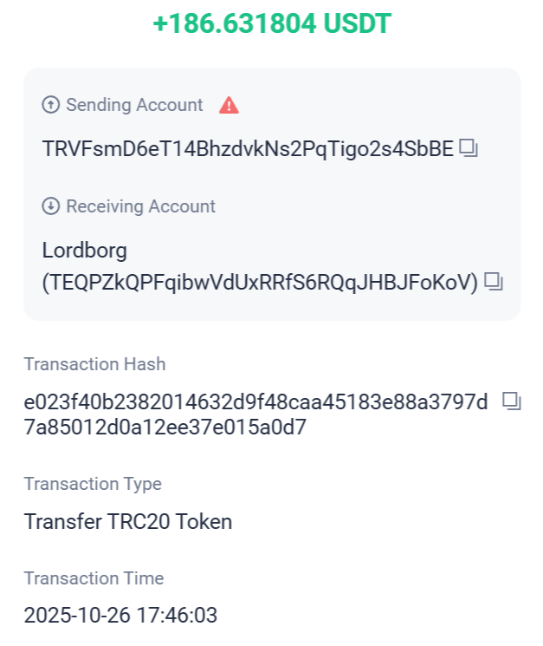Image resolution: width=543 pixels, height=646 pixels.
Task: Open sending address TRVFsmD6eT14BhzdvkNs2PqTigo2s4SbBE
Action: [248, 149]
